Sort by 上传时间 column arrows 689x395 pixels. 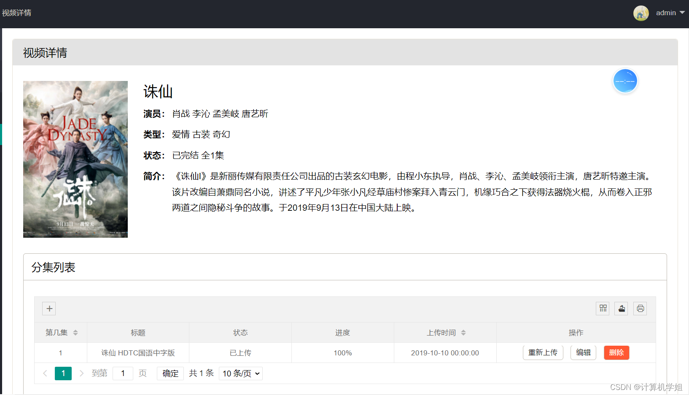click(463, 333)
